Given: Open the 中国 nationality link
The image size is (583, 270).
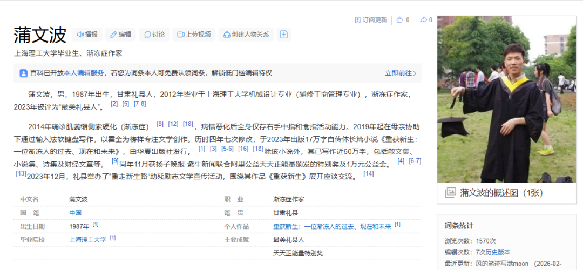Looking at the screenshot, I should point(75,213).
